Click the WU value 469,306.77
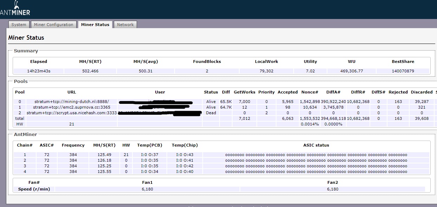The width and height of the screenshot is (437, 207). (x=351, y=71)
